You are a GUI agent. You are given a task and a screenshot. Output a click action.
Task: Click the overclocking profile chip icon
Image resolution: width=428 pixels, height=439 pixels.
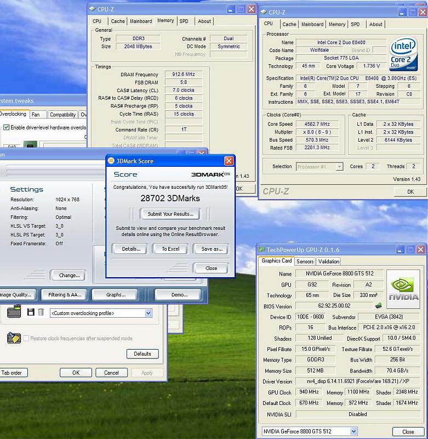coord(14,311)
